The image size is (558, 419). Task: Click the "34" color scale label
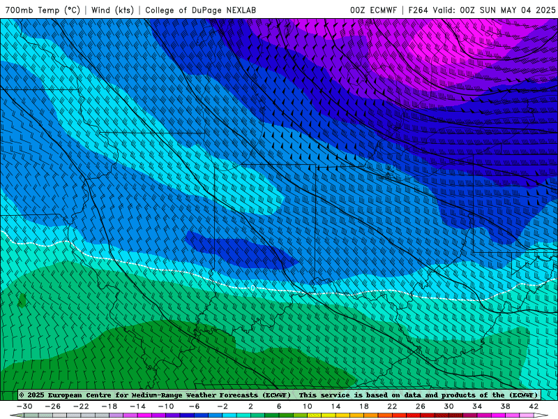coord(477,406)
